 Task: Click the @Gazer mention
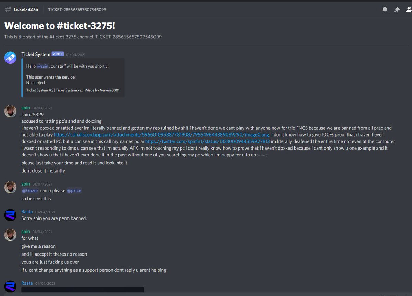point(30,191)
